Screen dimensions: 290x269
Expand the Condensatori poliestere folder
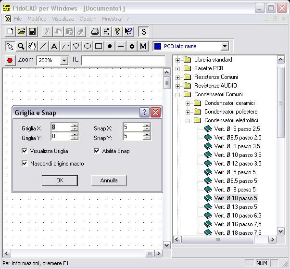coord(188,112)
